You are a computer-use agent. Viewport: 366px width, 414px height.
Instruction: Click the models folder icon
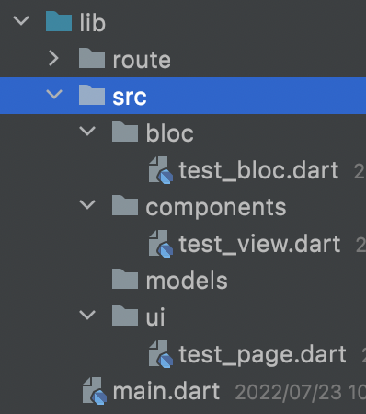pos(125,279)
